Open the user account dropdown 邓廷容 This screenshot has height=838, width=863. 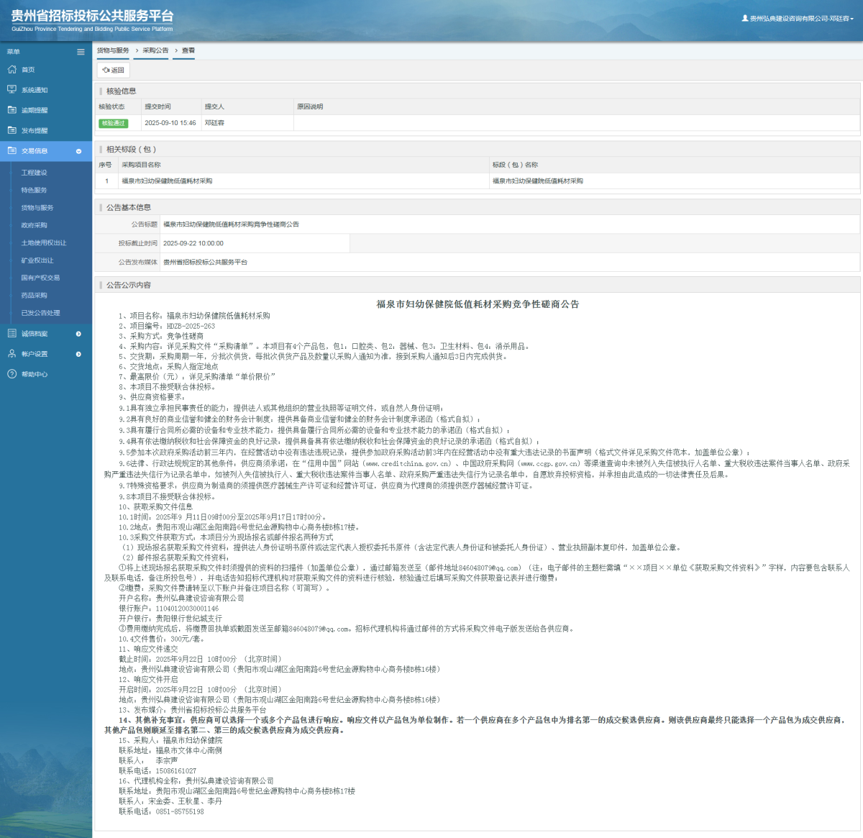click(x=798, y=19)
